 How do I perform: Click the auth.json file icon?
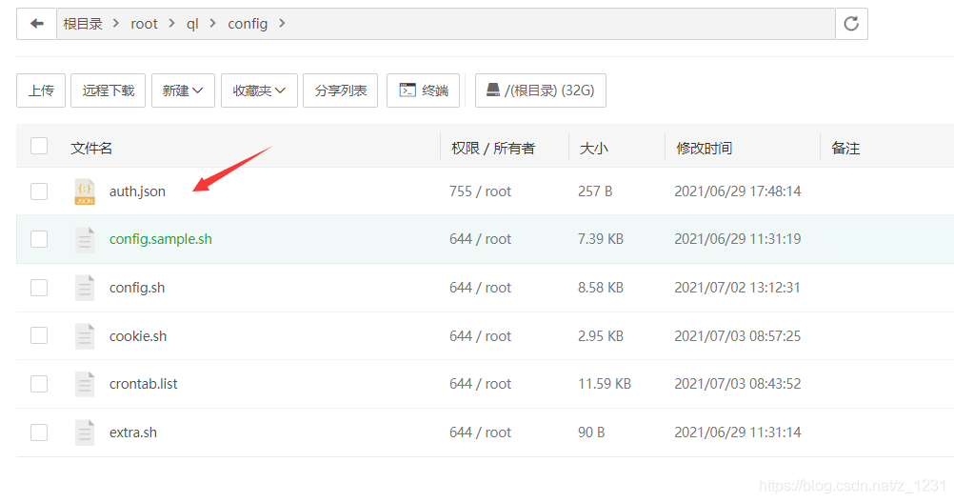[x=85, y=191]
